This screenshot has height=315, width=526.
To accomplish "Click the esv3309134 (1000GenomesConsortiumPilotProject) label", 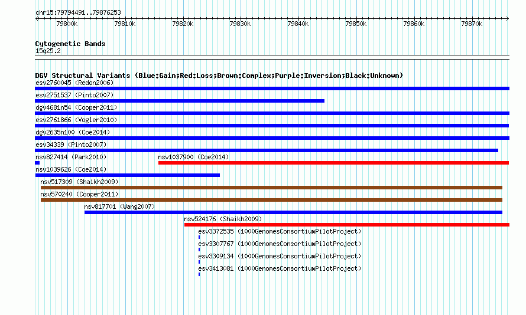I will 280,256.
